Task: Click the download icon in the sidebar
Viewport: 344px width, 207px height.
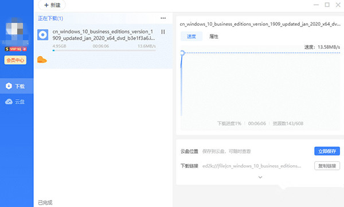Action: pos(9,86)
